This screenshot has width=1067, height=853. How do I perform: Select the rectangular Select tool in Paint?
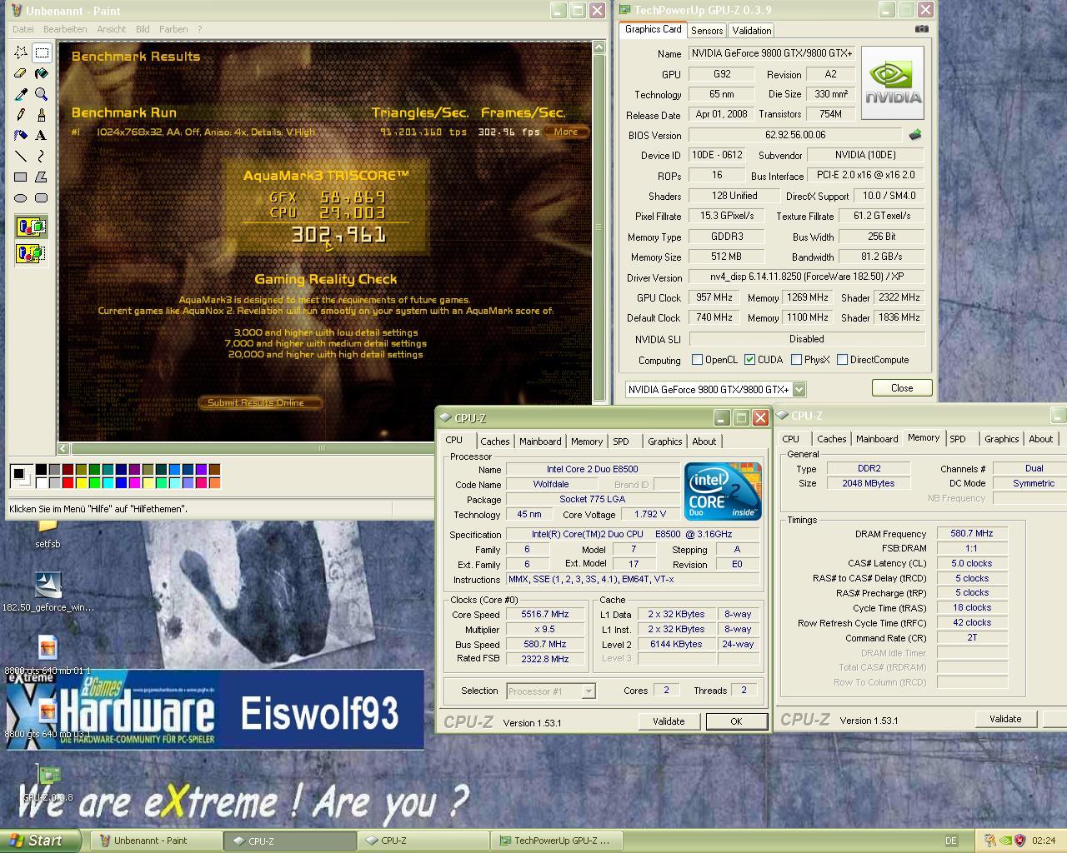[42, 52]
